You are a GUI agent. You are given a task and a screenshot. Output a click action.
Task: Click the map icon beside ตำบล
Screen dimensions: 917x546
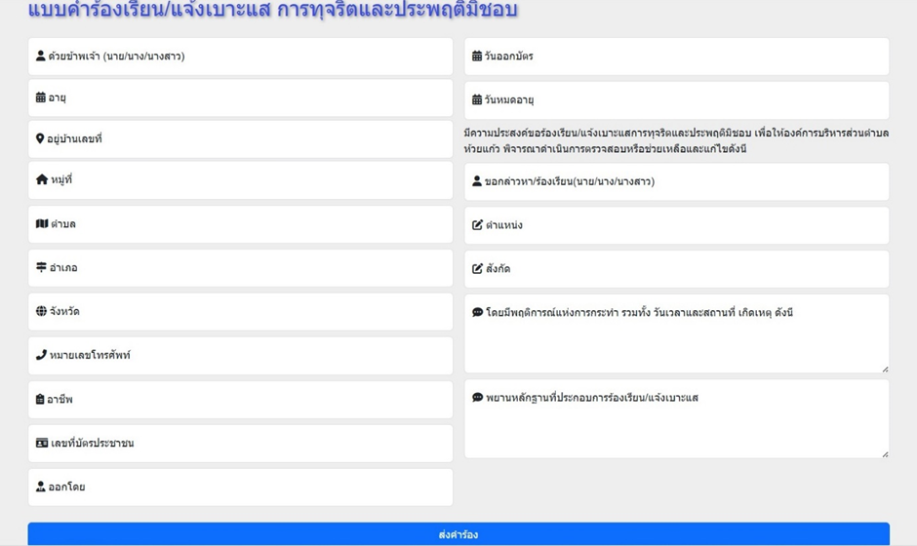click(x=42, y=224)
